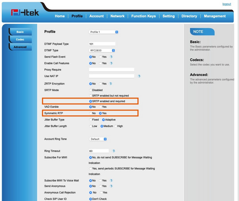
Task: Click help icon for ZRTP Encryption
Action: point(111,83)
